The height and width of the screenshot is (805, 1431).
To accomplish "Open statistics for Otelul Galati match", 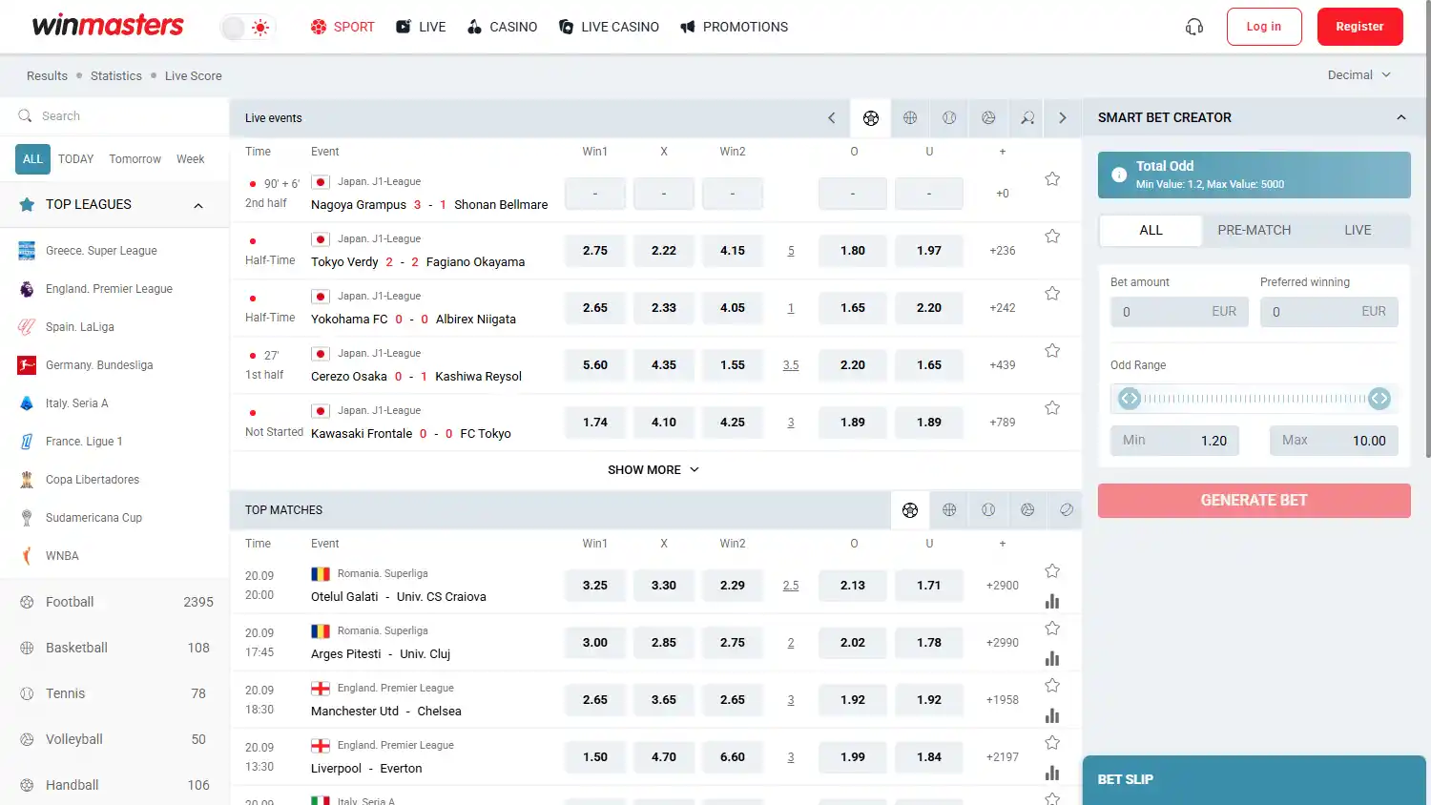I will click(x=1052, y=602).
